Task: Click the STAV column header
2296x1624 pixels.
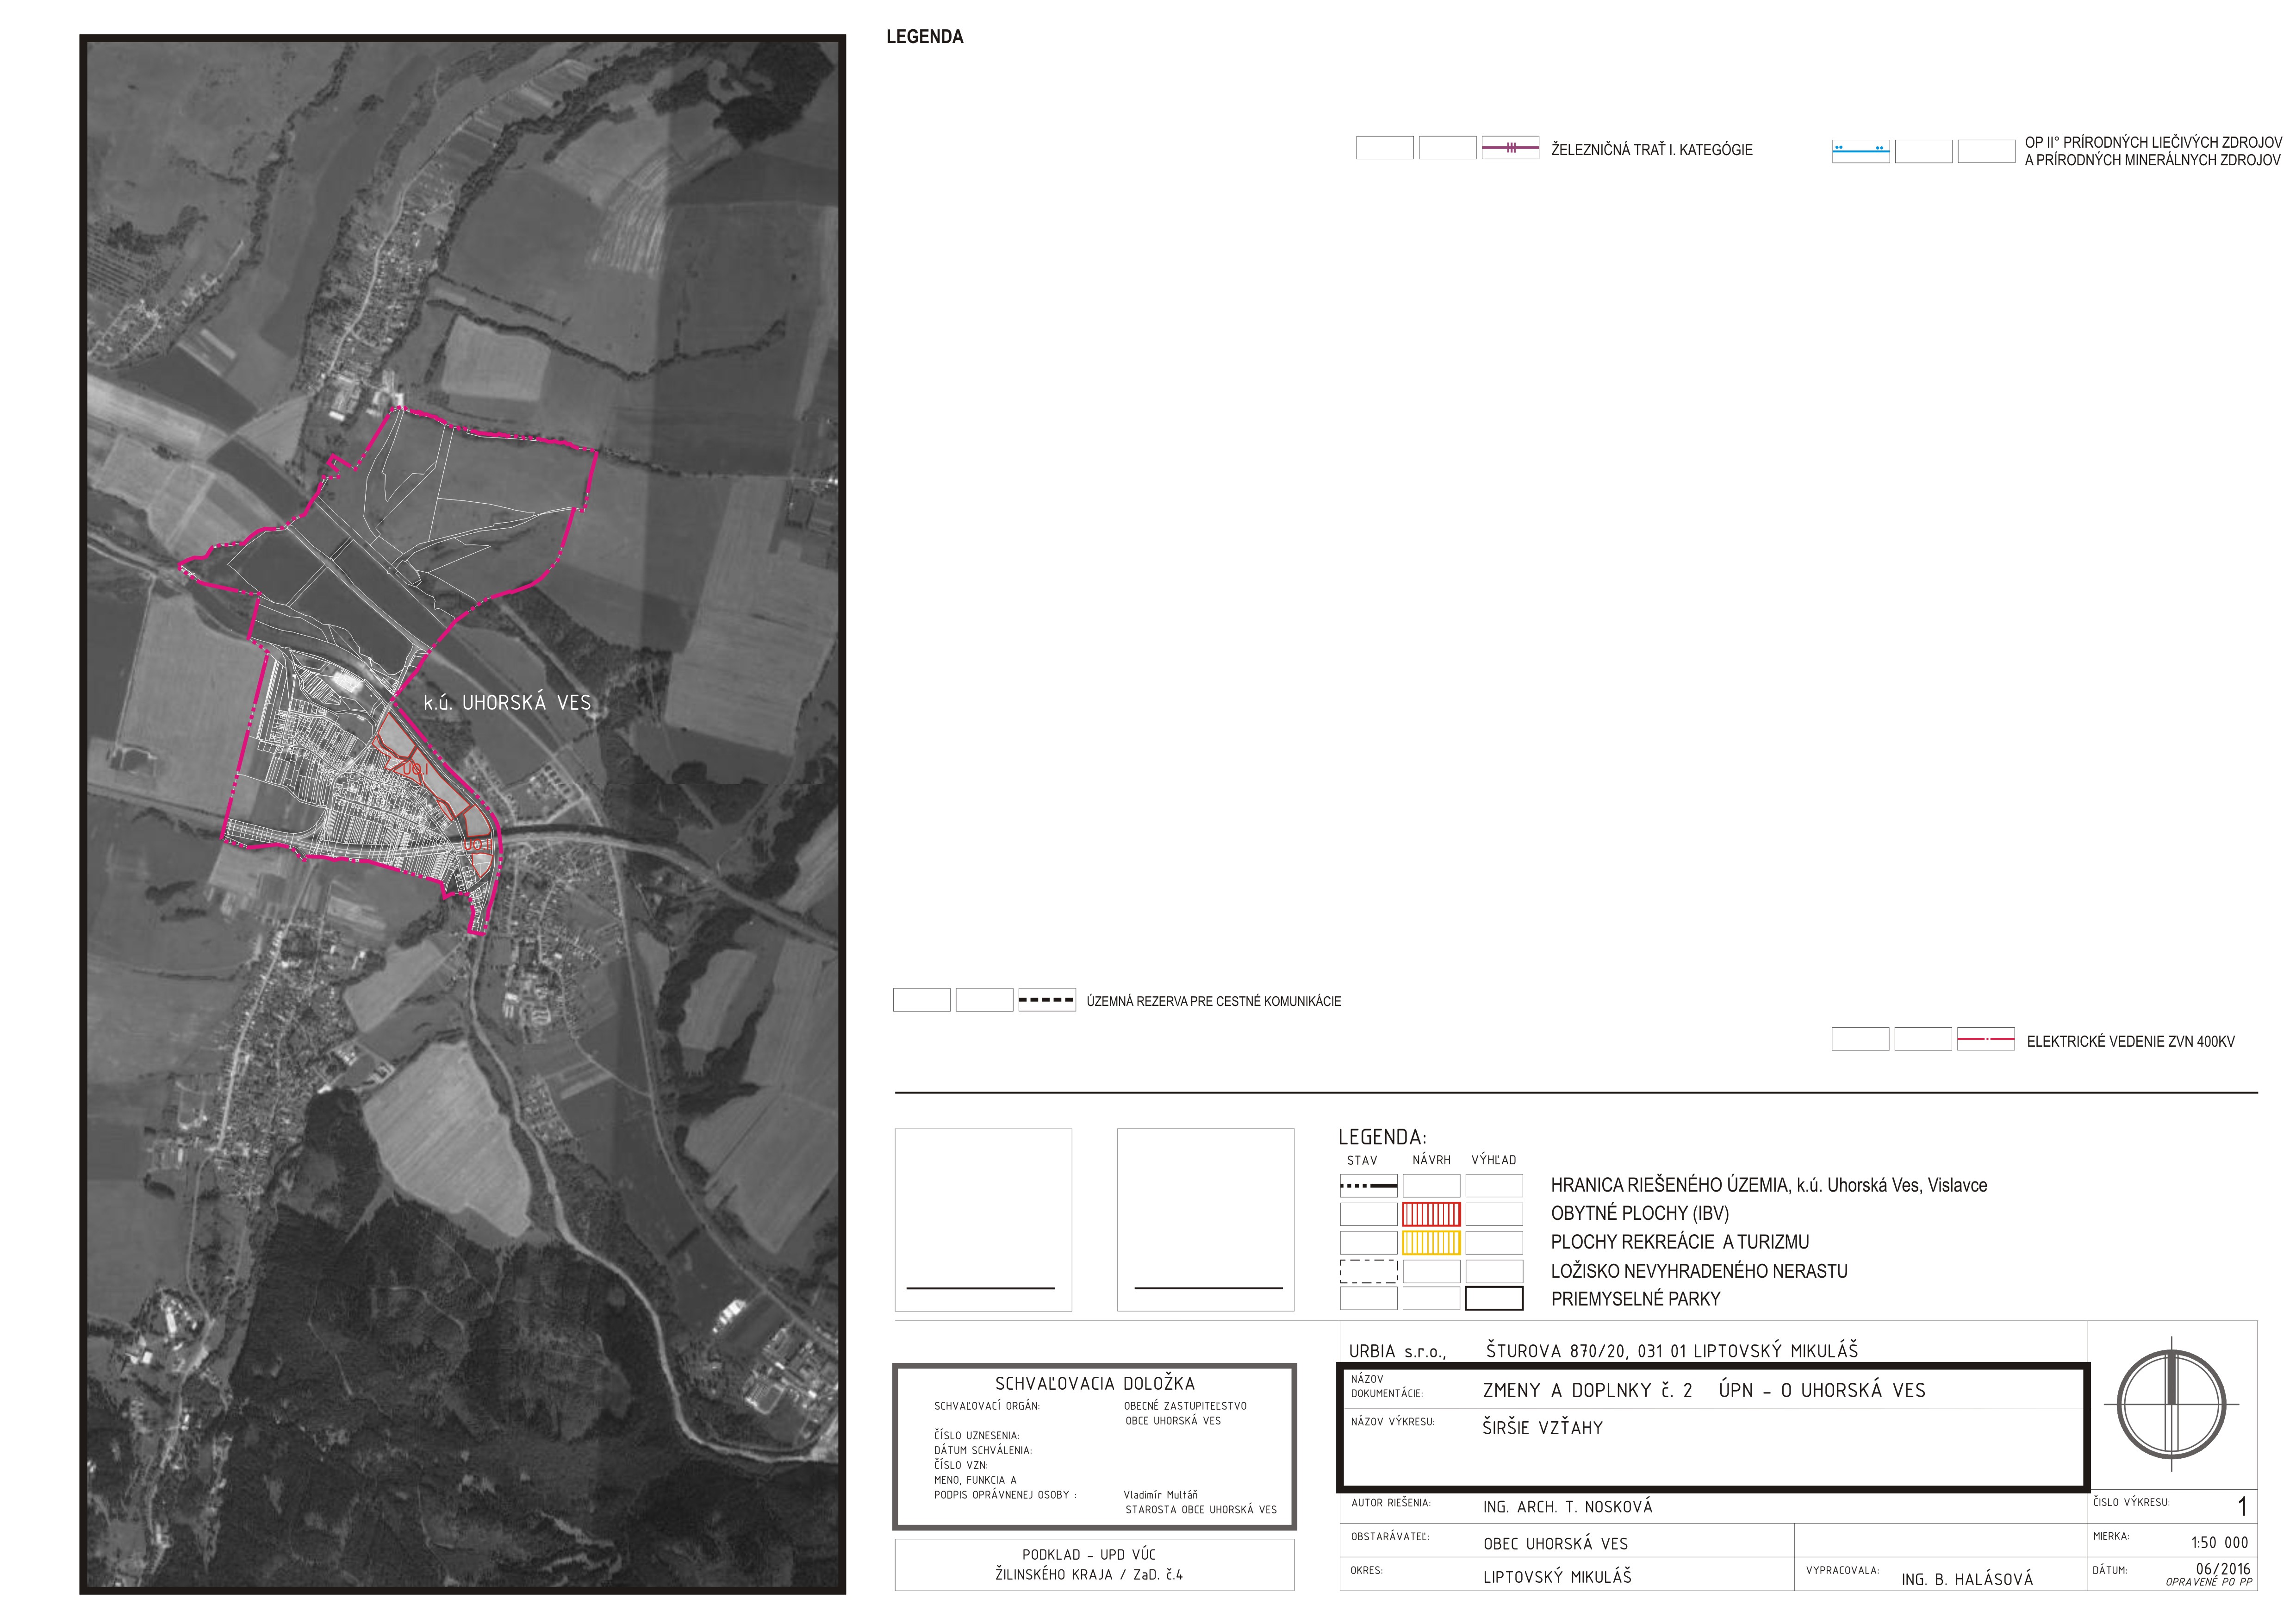Action: coord(1362,1160)
